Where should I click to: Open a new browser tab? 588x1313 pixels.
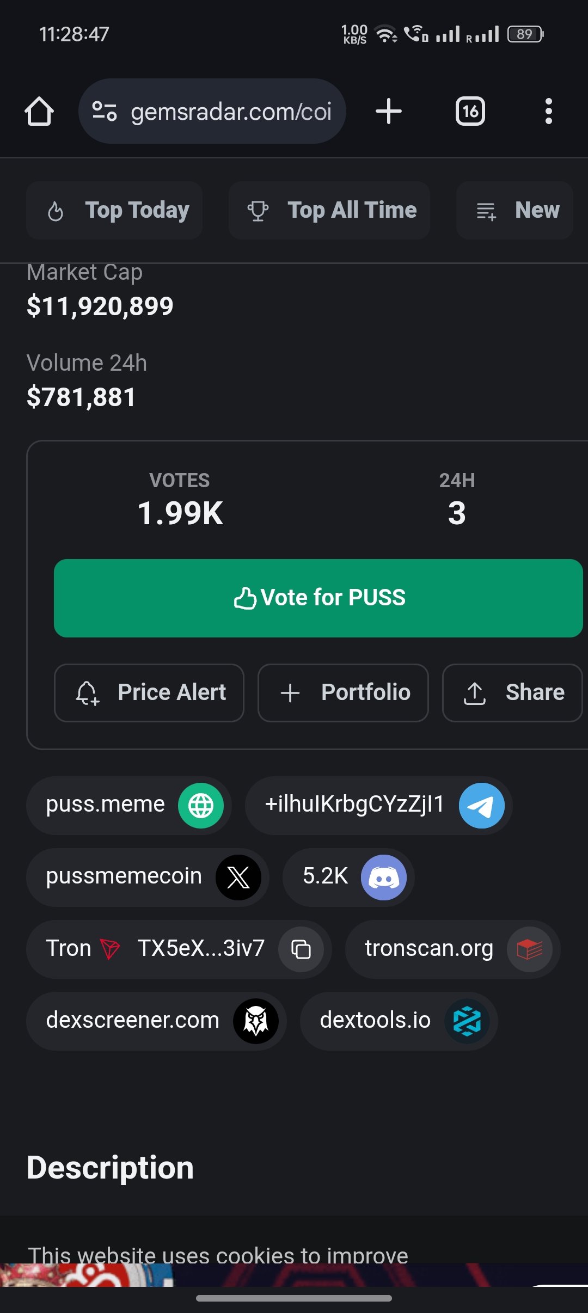click(x=389, y=112)
